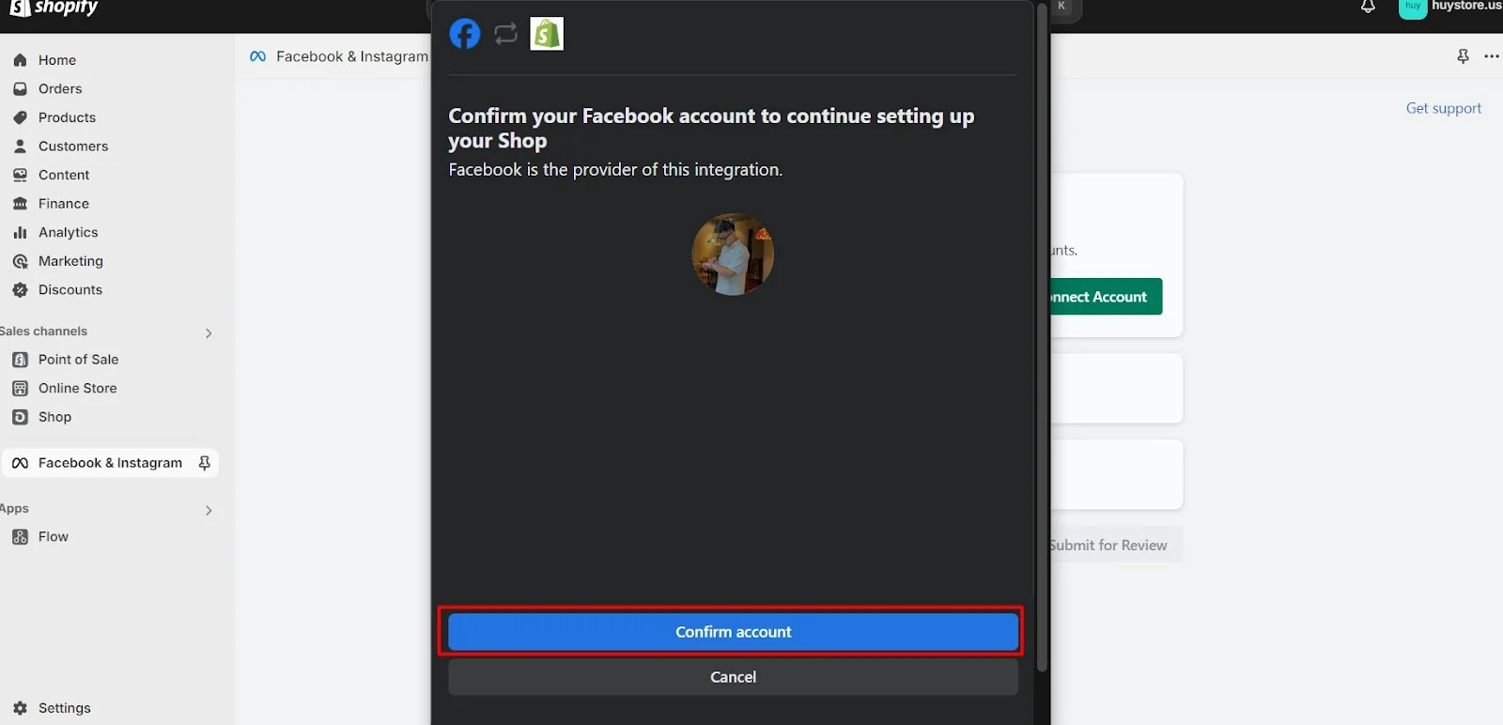
Task: Click the Confirm account button
Action: [x=733, y=632]
